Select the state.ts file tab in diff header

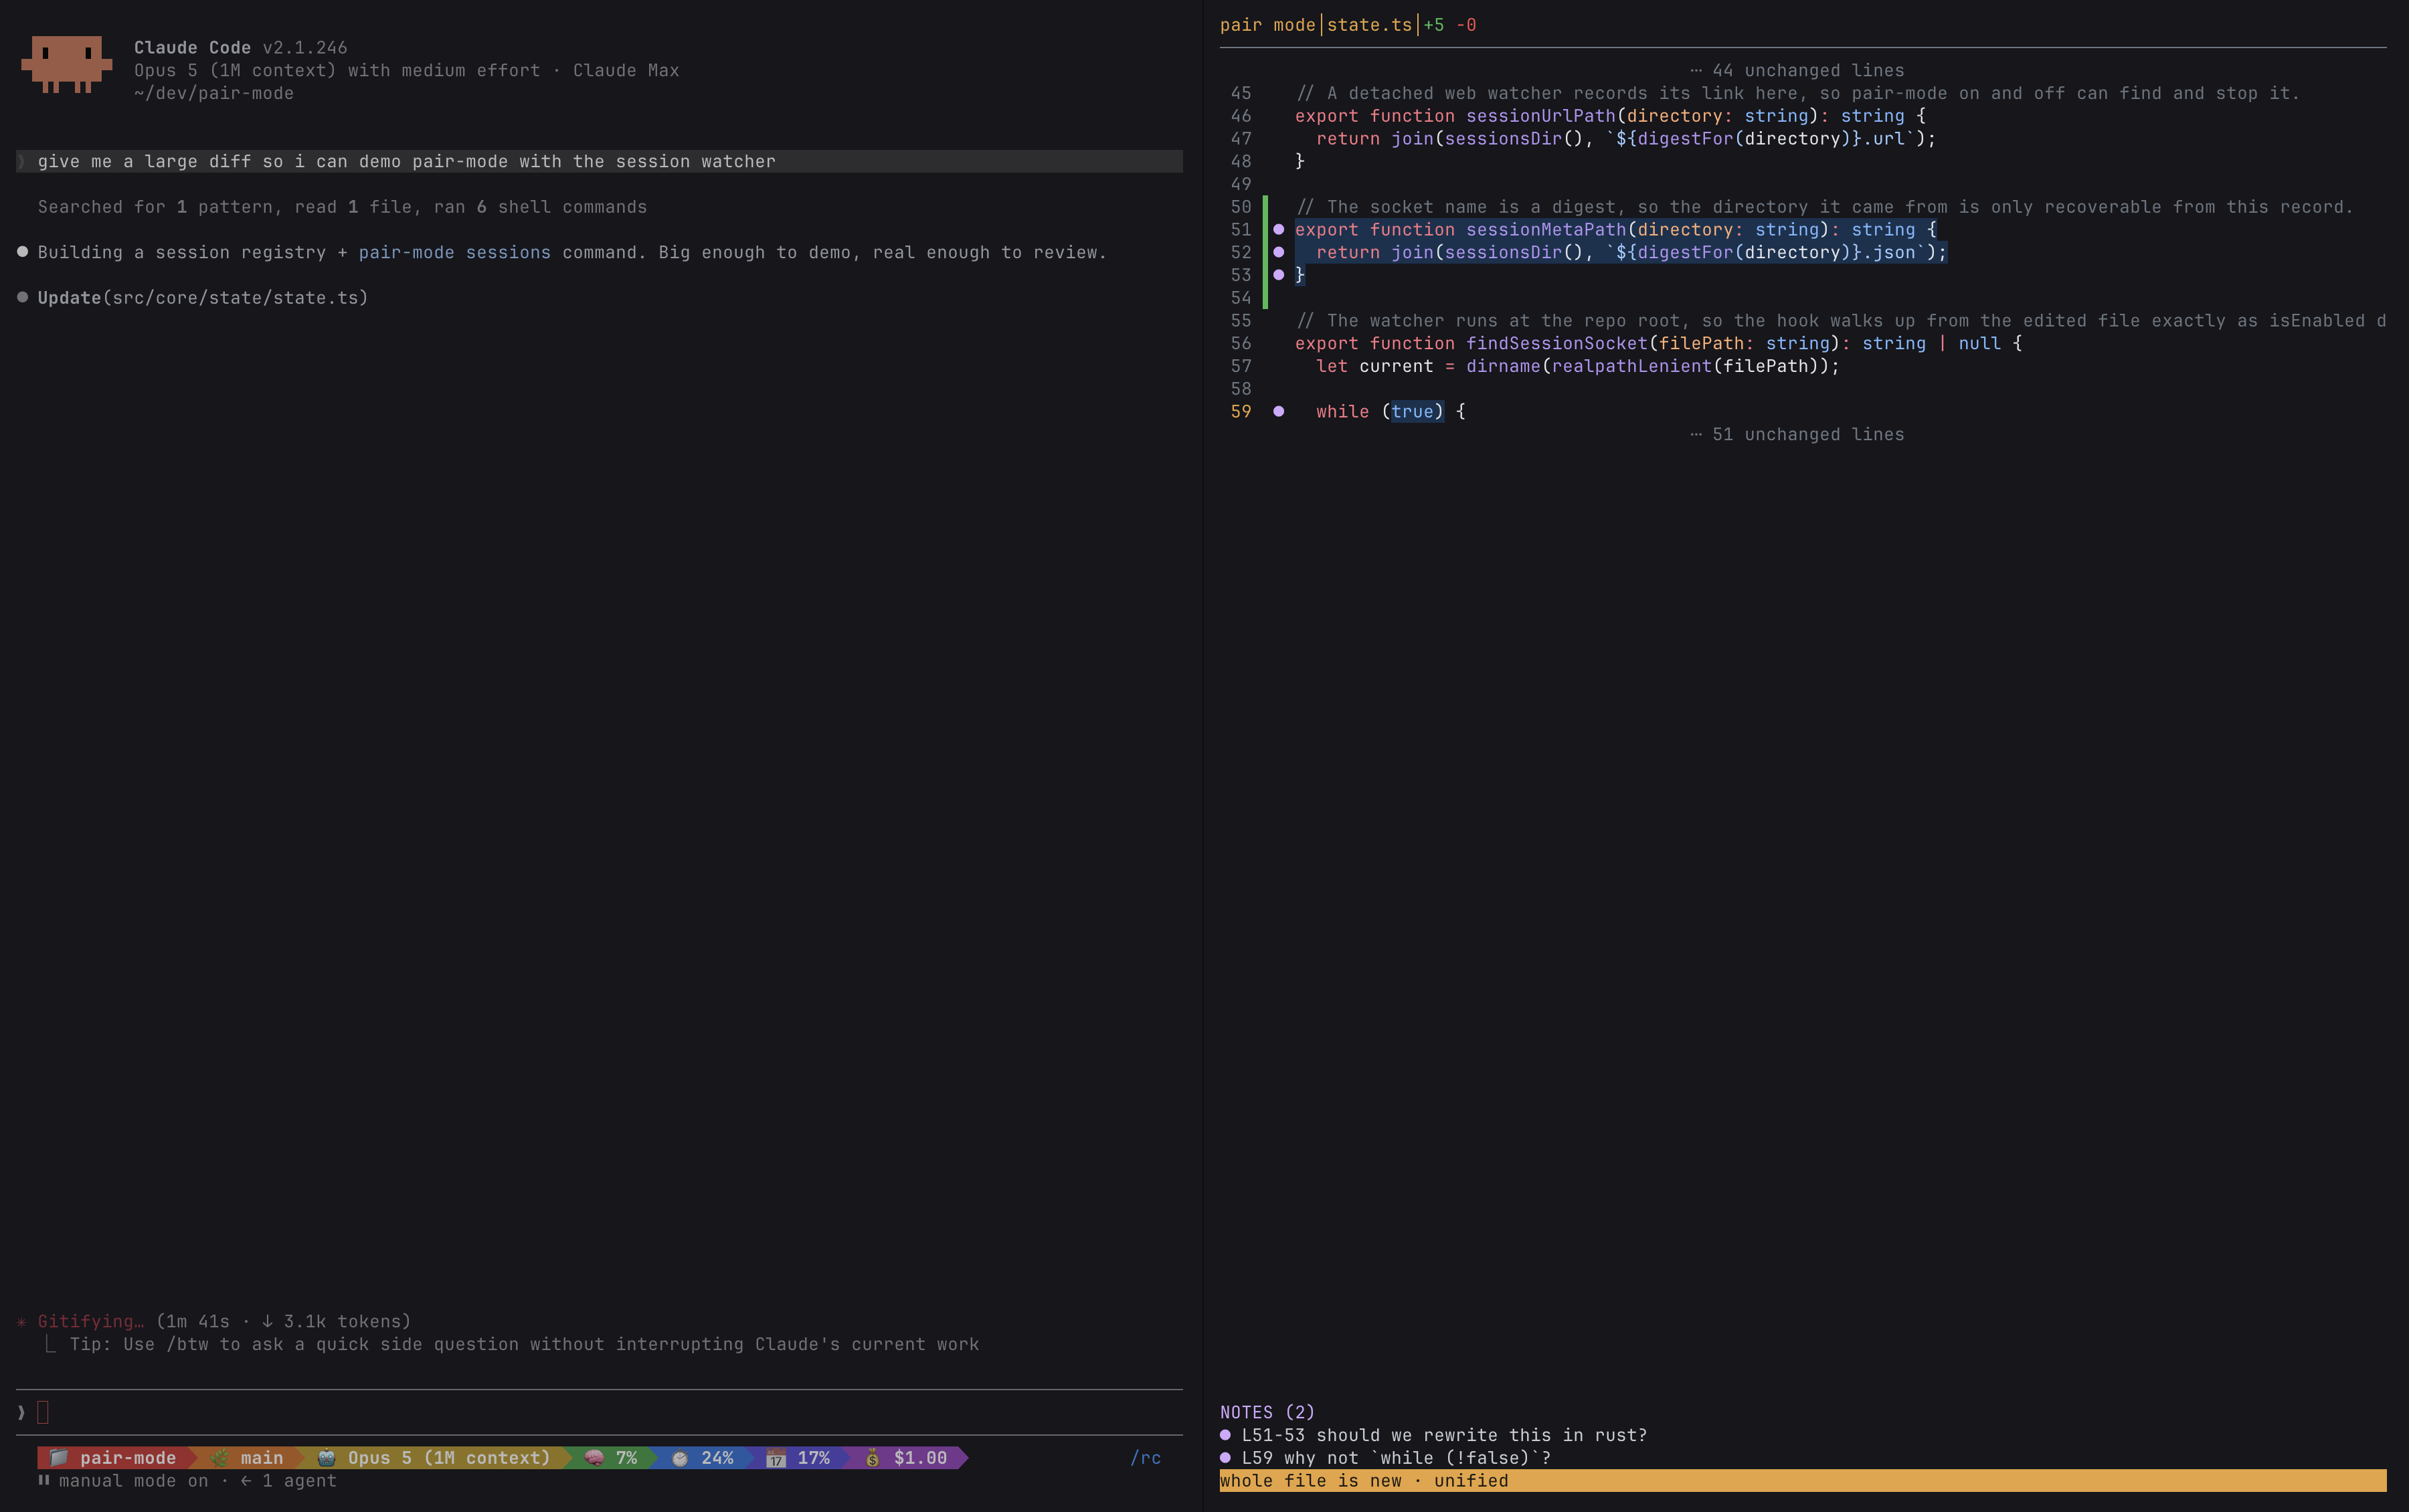point(1369,25)
